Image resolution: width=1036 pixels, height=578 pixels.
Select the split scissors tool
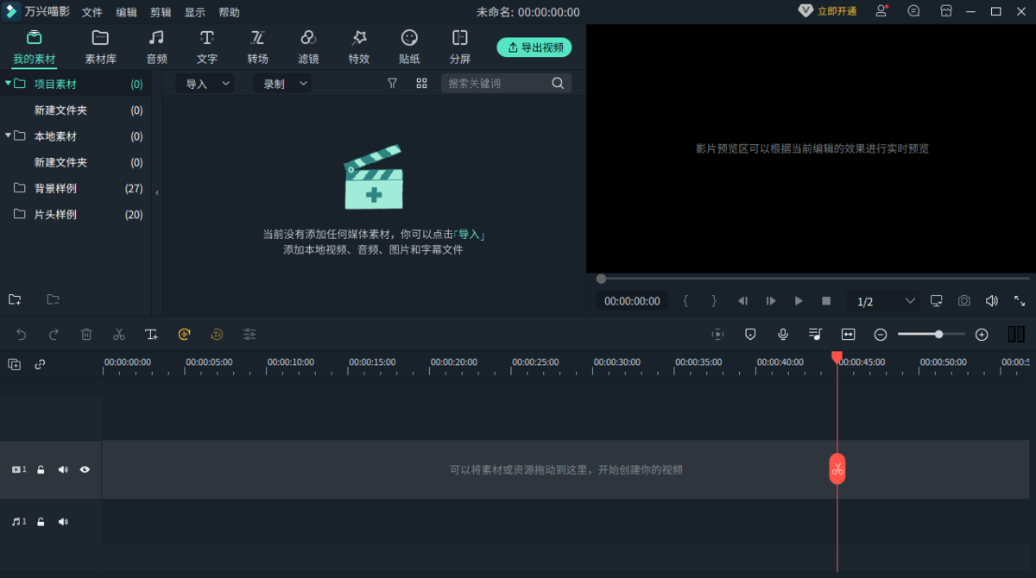pyautogui.click(x=119, y=334)
